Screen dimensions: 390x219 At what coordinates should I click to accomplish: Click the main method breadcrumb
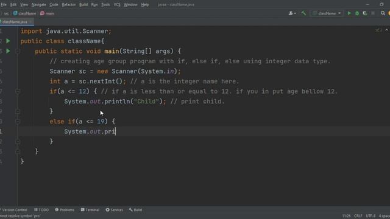47,13
